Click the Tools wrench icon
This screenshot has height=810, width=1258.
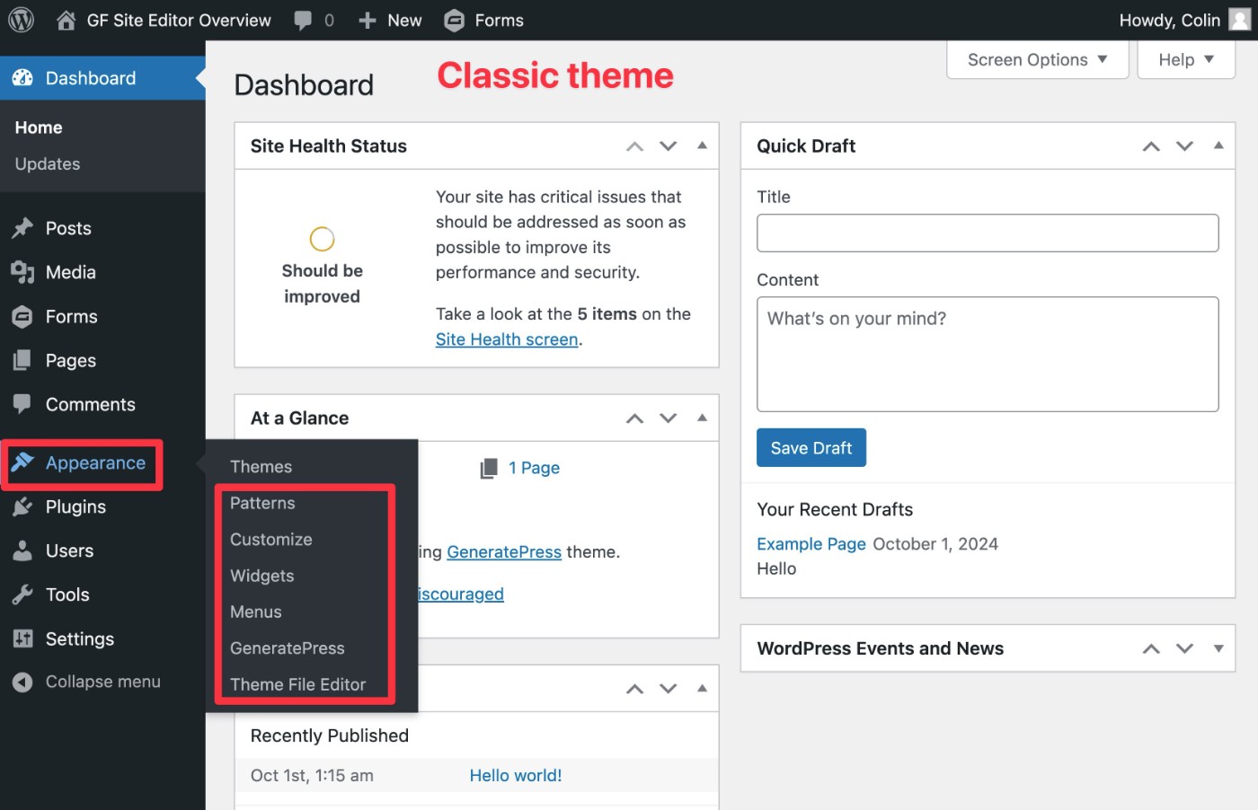22,594
